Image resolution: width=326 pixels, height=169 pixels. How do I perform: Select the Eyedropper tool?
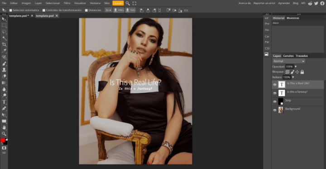pos(4,51)
